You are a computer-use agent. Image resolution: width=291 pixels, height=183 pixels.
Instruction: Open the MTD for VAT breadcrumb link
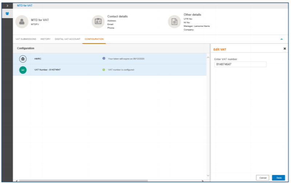click(x=25, y=5)
